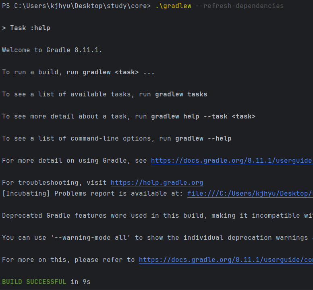Click the '> Task :help' line

[26, 28]
